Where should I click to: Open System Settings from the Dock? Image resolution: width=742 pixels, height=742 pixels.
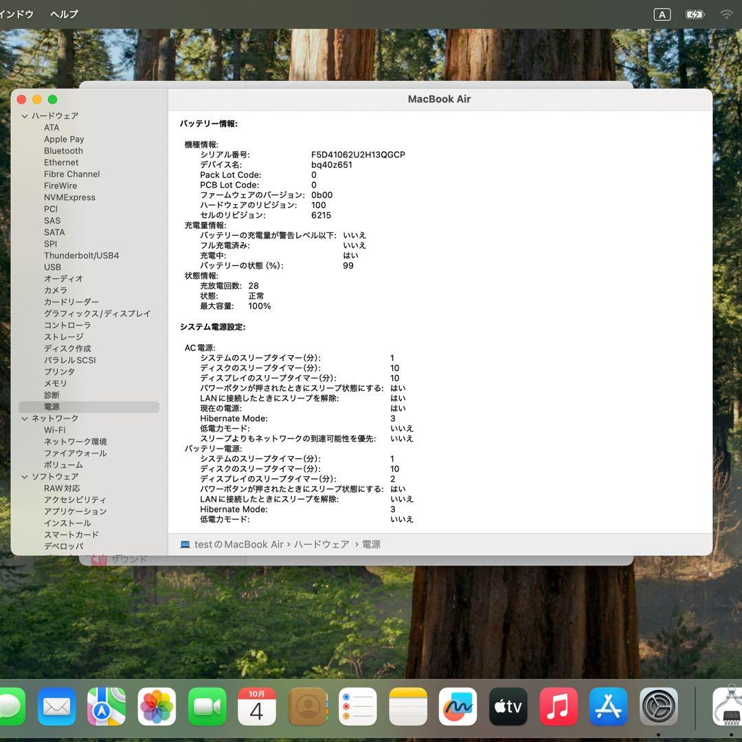click(x=659, y=706)
